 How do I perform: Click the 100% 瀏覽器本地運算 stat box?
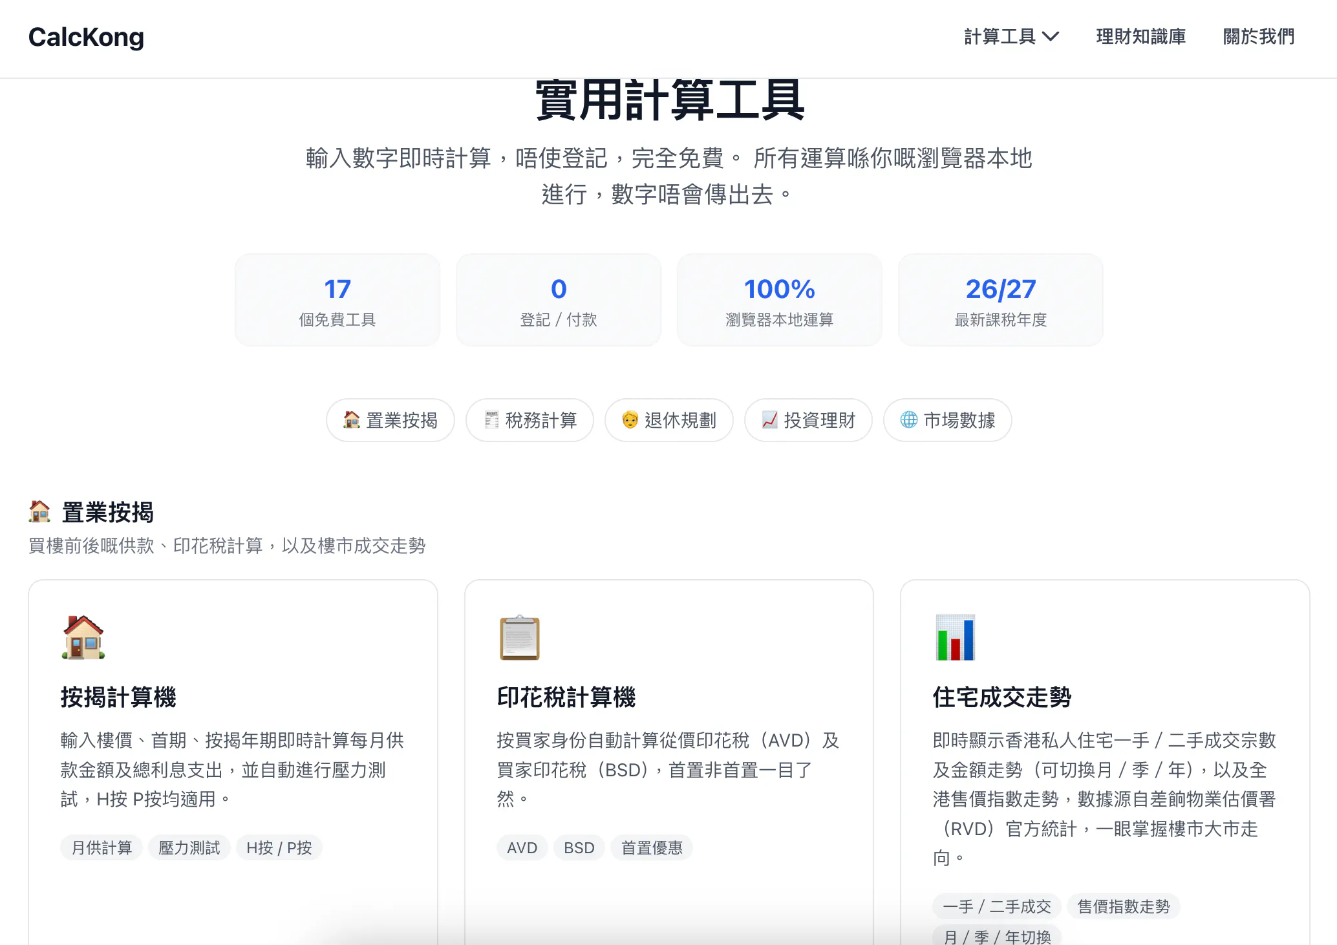click(780, 300)
